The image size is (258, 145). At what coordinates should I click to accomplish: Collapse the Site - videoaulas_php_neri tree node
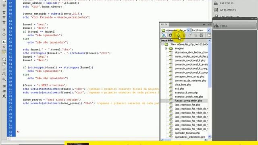162,44
